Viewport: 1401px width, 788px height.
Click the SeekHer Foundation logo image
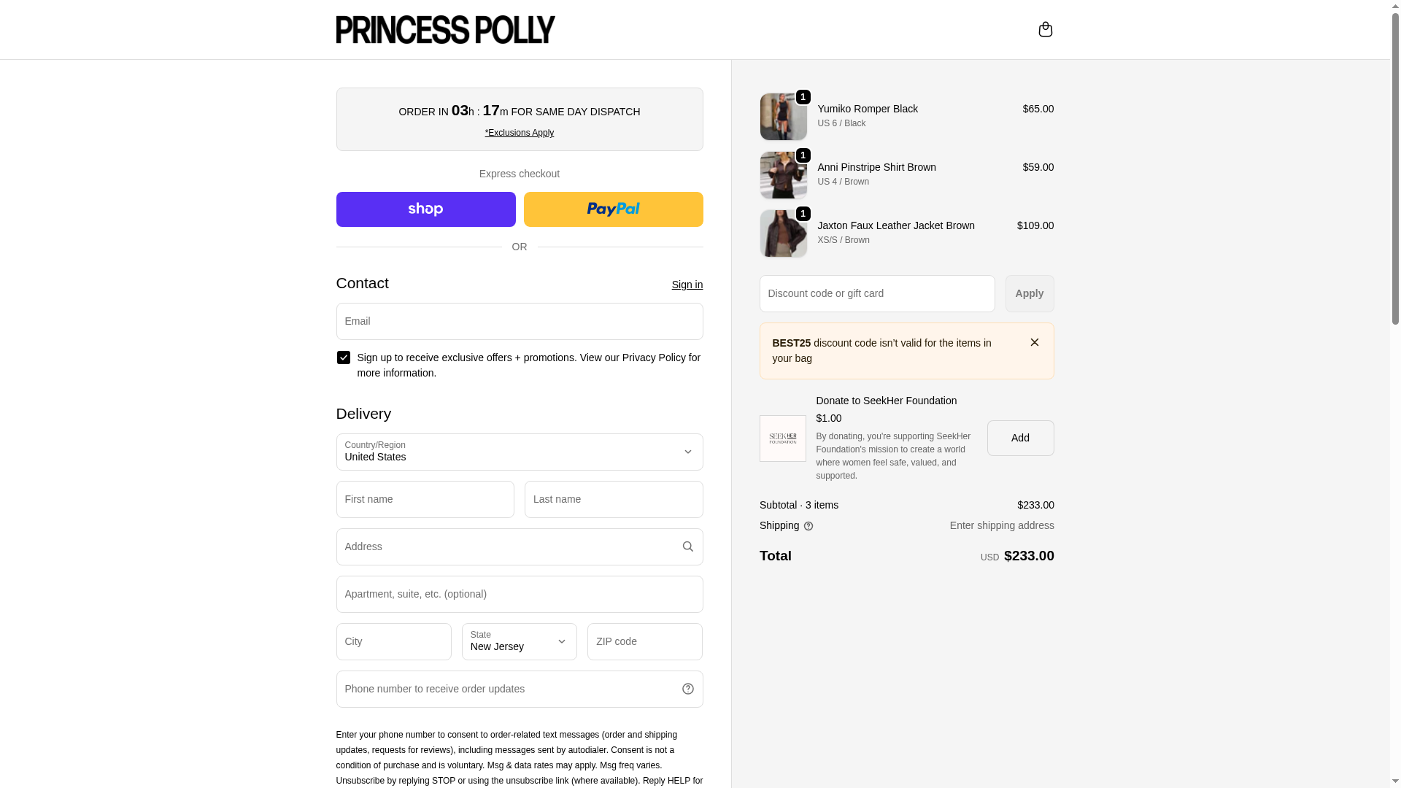coord(782,439)
